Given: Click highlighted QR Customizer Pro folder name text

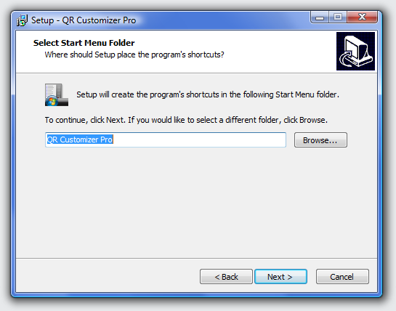Looking at the screenshot, I should [80, 140].
